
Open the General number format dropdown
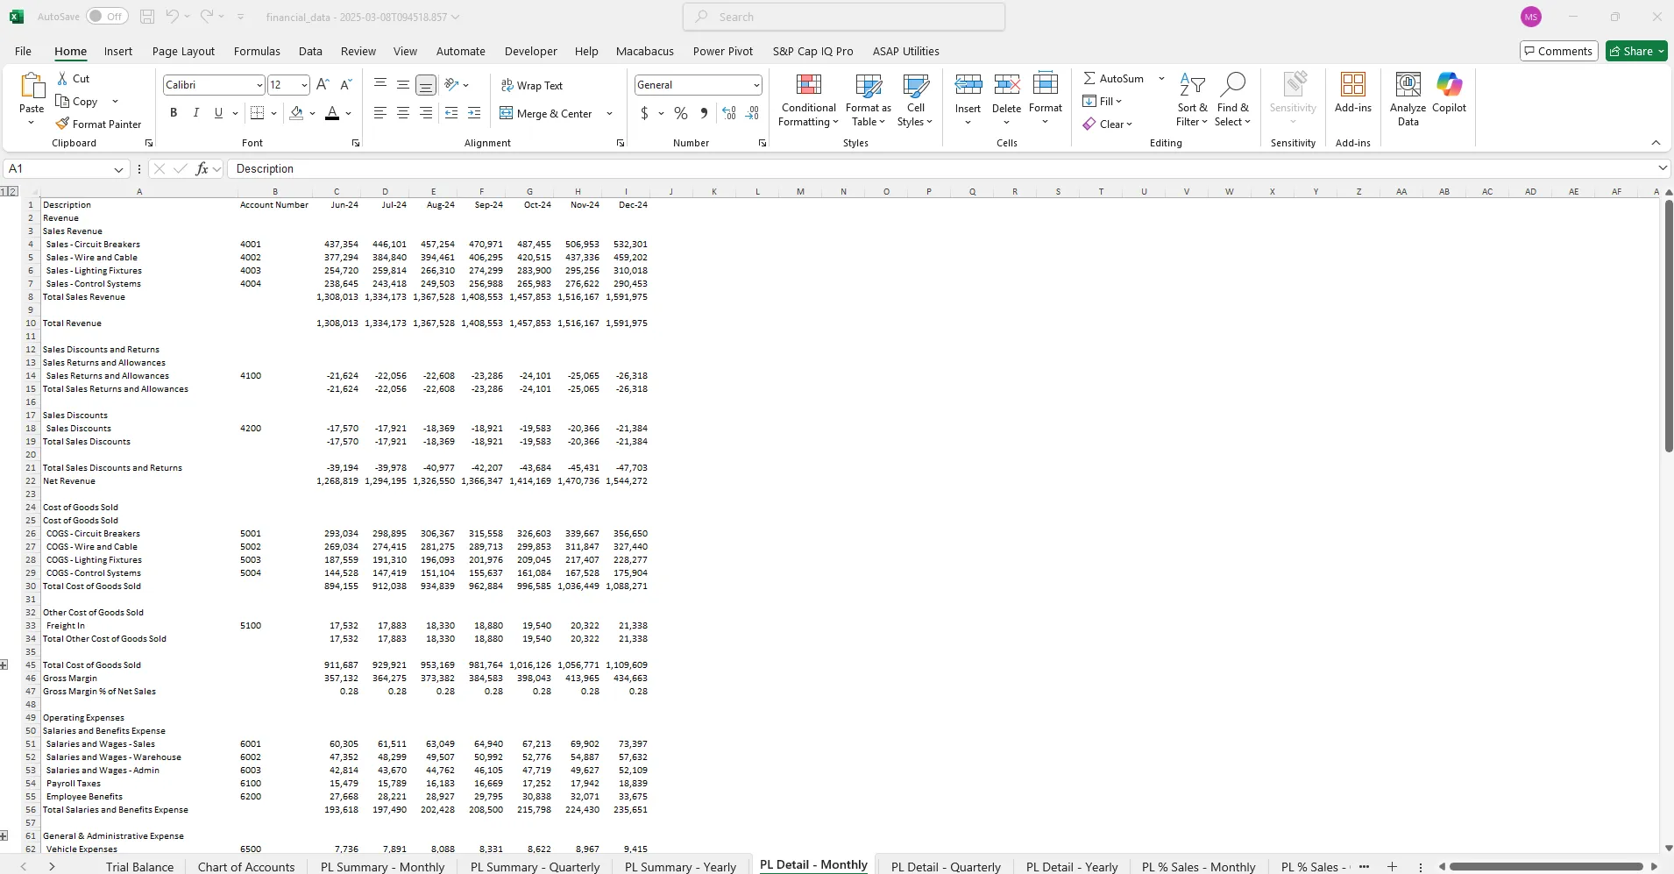tap(755, 85)
